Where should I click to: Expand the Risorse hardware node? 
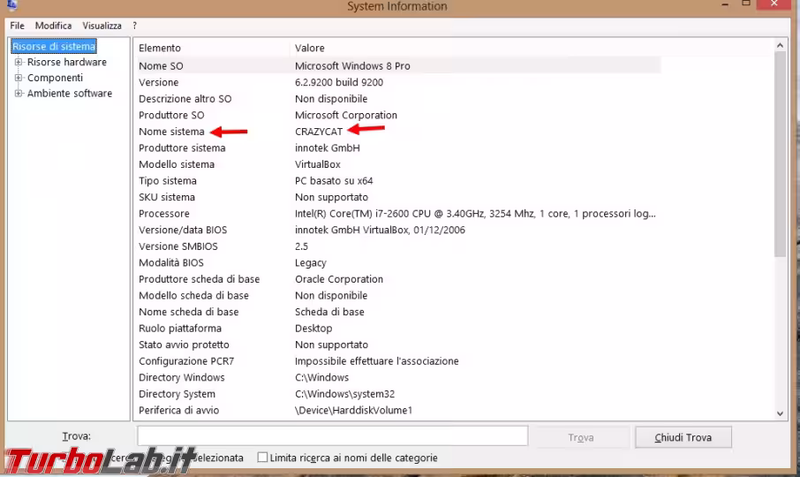click(19, 63)
